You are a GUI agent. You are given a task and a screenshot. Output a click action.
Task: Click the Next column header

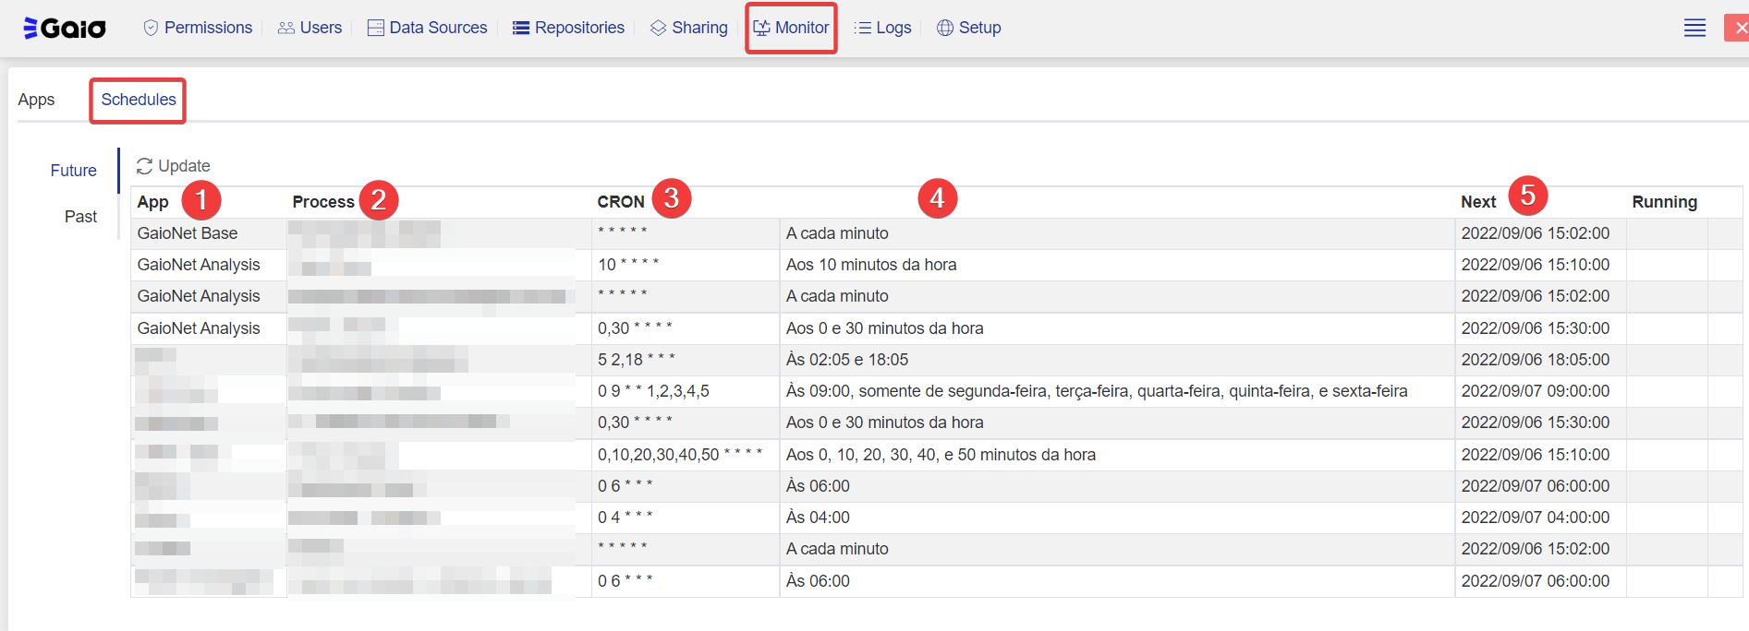click(x=1478, y=202)
